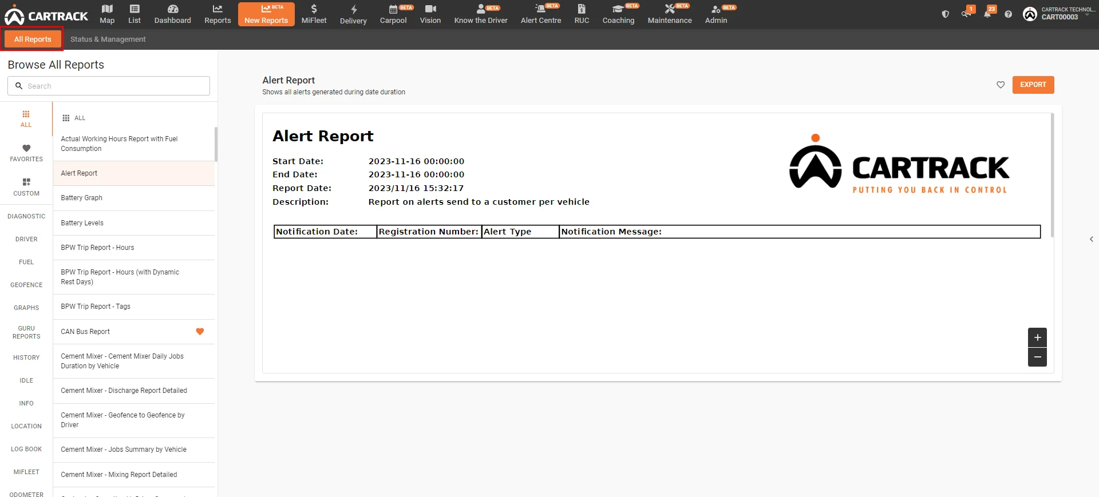The width and height of the screenshot is (1099, 497).
Task: Select the GRAPHS category
Action: tap(26, 308)
